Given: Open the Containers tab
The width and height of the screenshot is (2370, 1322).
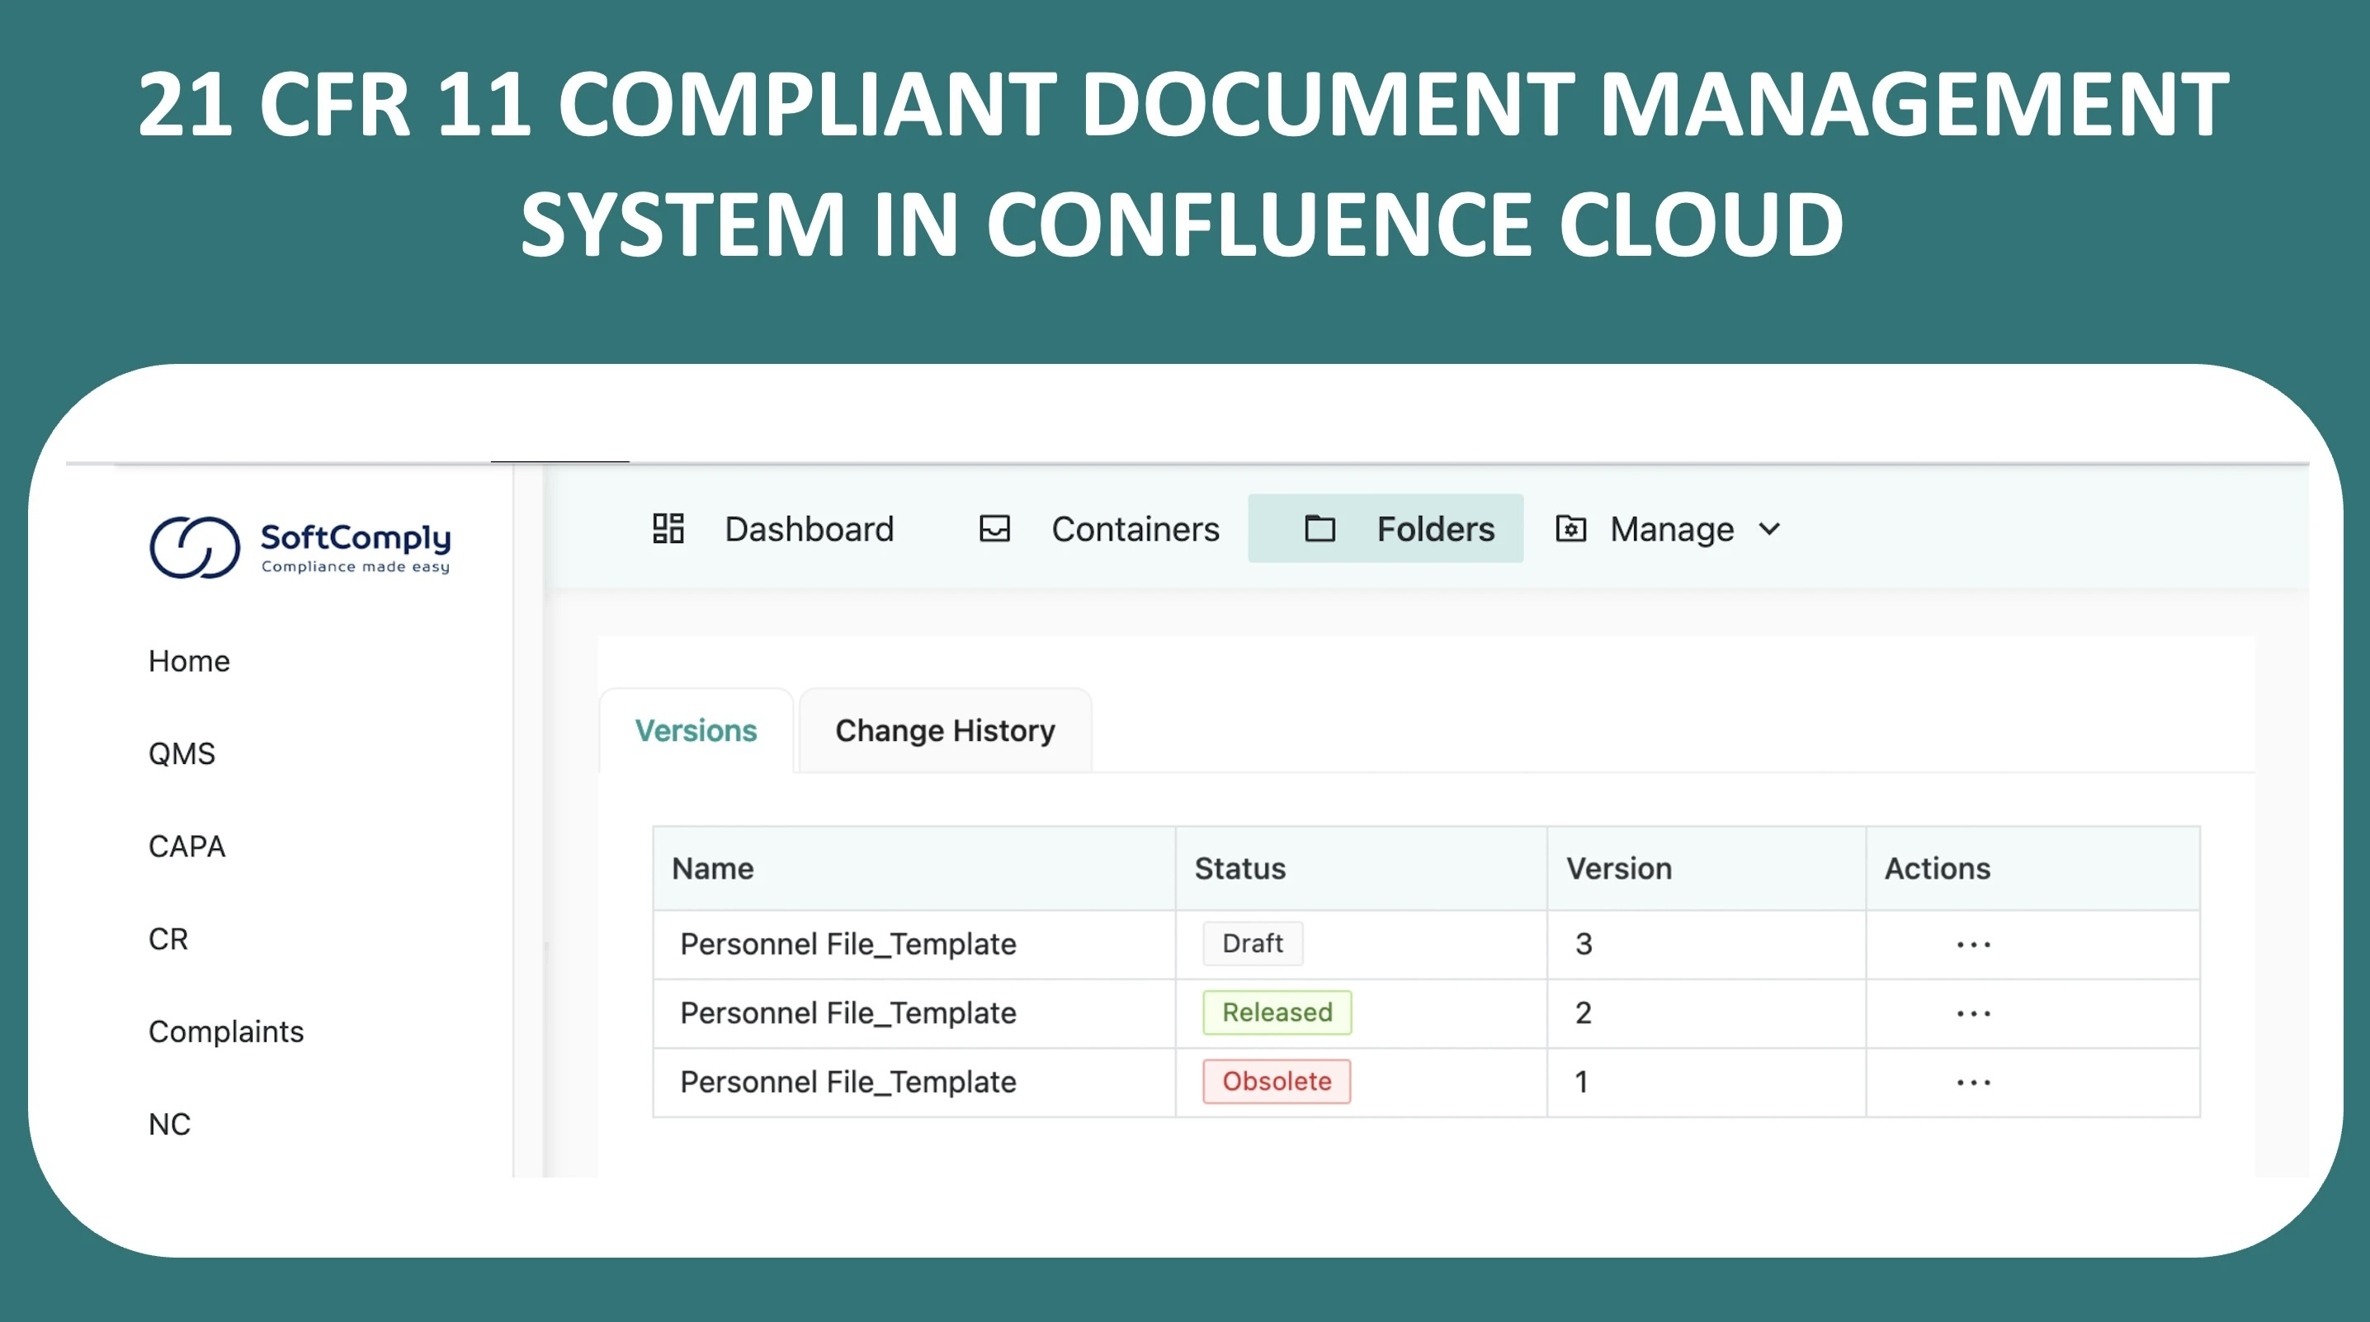Looking at the screenshot, I should tap(1099, 529).
